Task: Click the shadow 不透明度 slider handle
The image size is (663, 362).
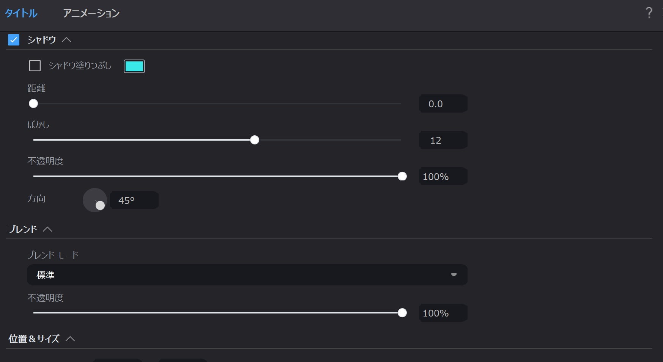Action: (402, 176)
